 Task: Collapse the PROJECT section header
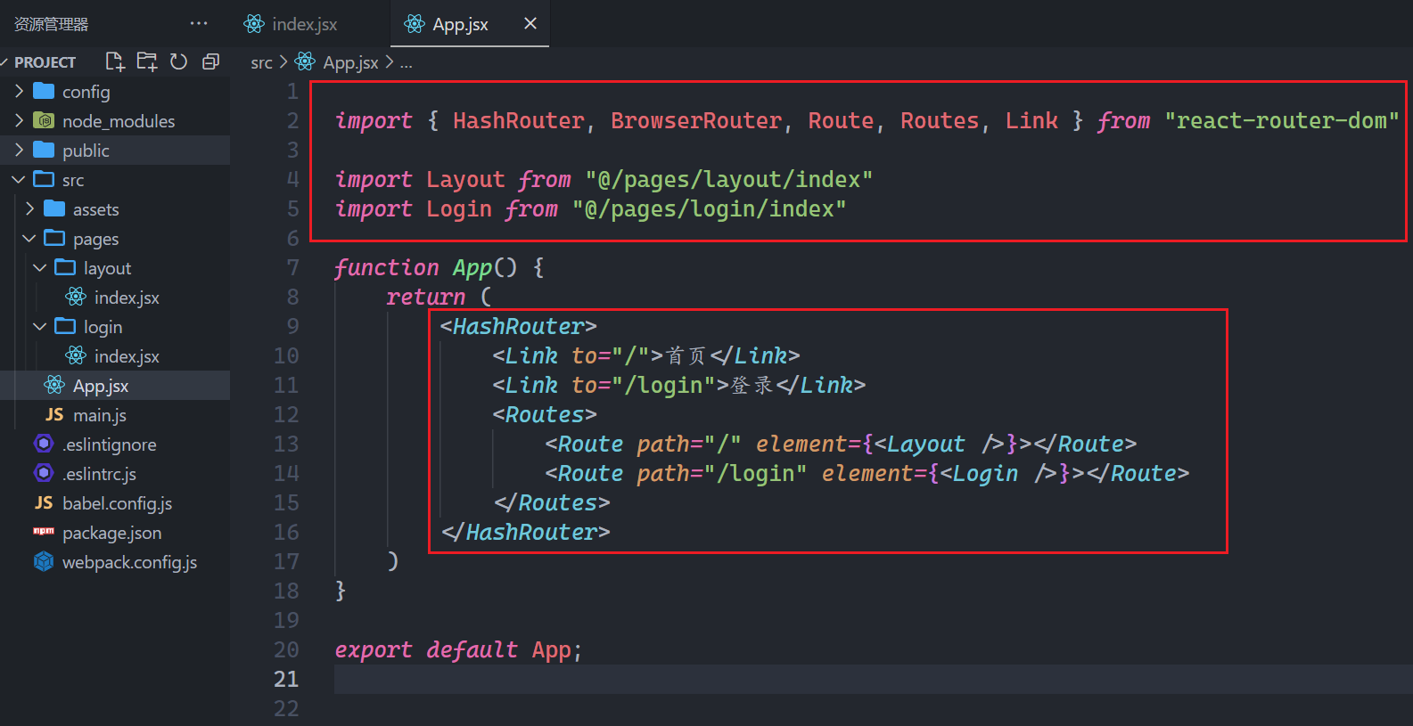tap(45, 62)
